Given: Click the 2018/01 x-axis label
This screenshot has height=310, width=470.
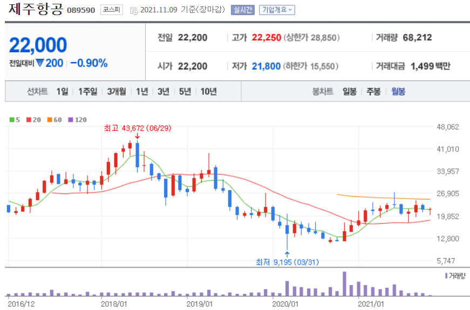Looking at the screenshot, I should [x=114, y=304].
